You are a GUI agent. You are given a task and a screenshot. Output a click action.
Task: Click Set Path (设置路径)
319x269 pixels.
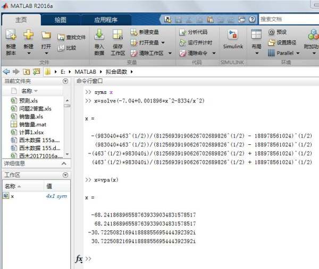(x=282, y=42)
